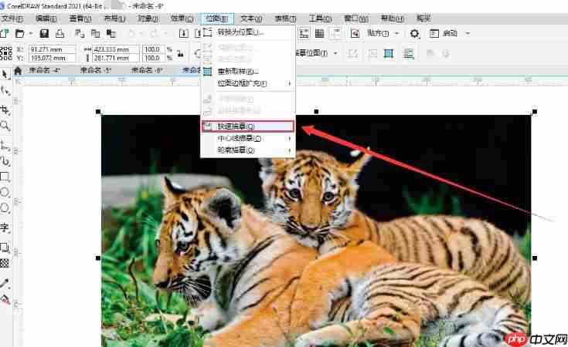Switch to the 未命名 -6 document tab
The width and height of the screenshot is (568, 347).
[146, 70]
